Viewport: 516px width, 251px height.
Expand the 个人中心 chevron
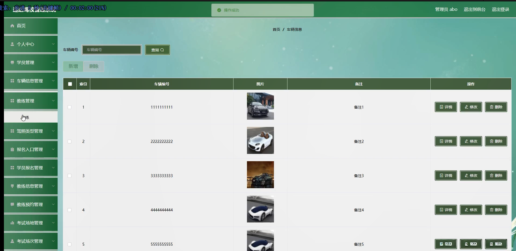[53, 44]
